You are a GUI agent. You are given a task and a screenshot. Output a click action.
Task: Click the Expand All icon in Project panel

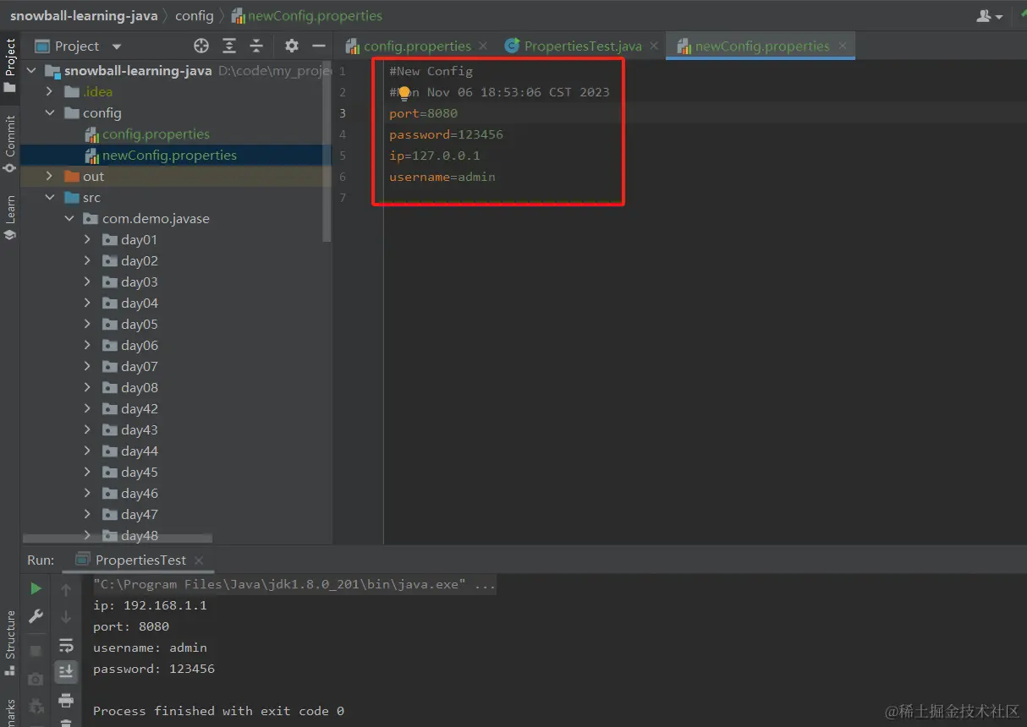pos(229,46)
